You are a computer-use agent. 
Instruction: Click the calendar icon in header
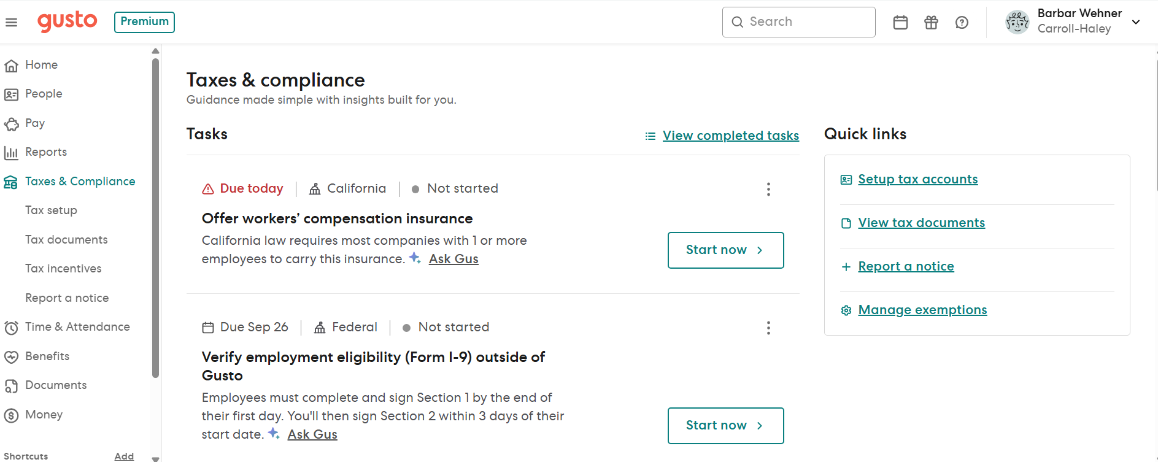point(900,23)
